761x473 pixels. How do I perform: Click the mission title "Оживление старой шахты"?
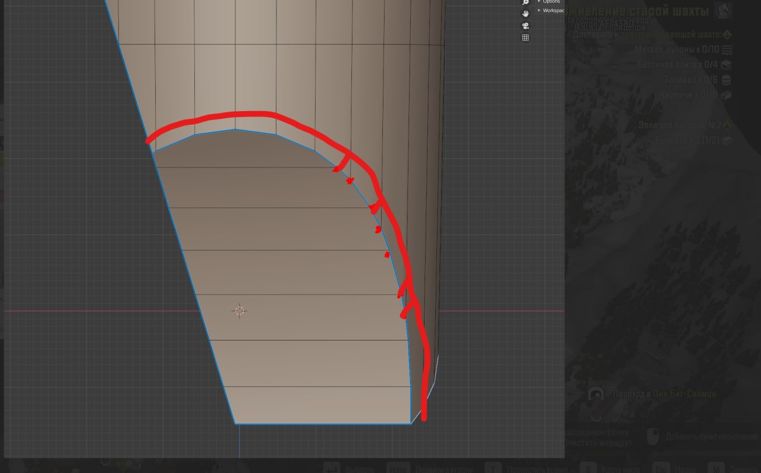pyautogui.click(x=637, y=11)
